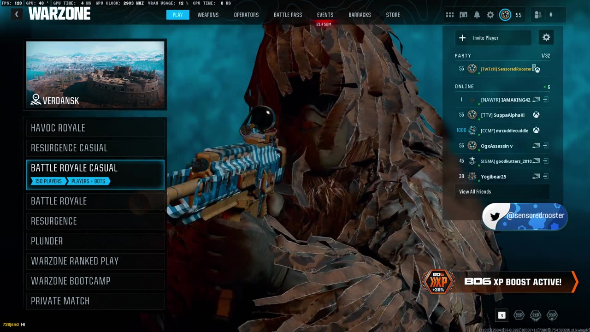The height and width of the screenshot is (332, 590).
Task: Click the platform icon on the OgxAssassin v row
Action: click(x=536, y=146)
